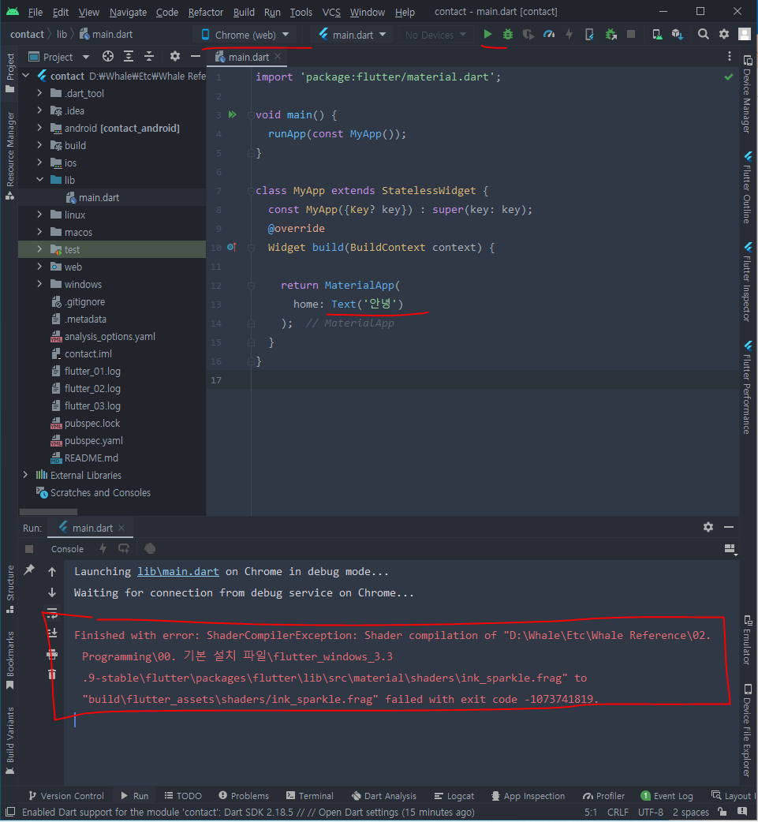Expand the .dart_tool folder

(x=40, y=93)
